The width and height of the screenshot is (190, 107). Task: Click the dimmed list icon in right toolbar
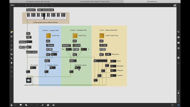pyautogui.click(x=178, y=48)
